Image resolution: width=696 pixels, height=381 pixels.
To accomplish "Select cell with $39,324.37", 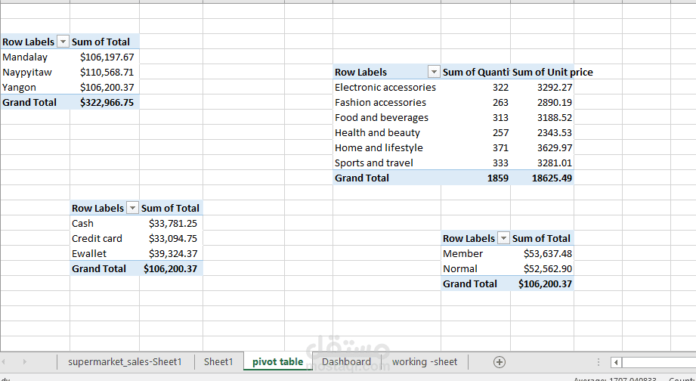I will point(172,253).
